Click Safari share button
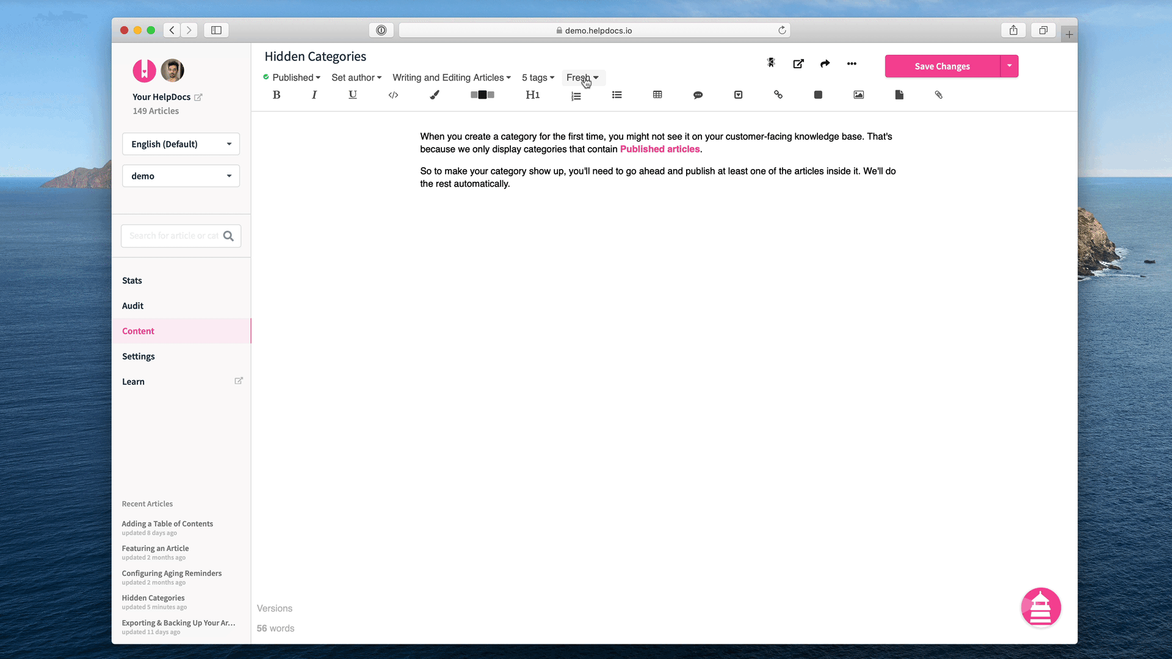Image resolution: width=1172 pixels, height=659 pixels. 1013,30
